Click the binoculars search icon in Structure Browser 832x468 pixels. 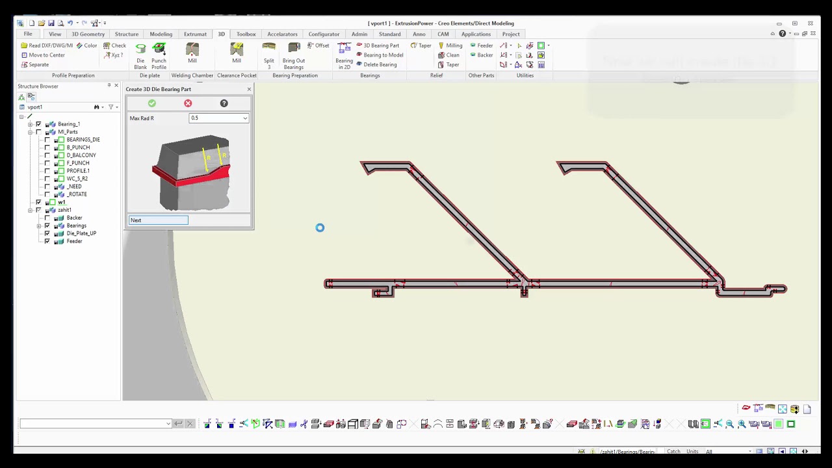(96, 107)
